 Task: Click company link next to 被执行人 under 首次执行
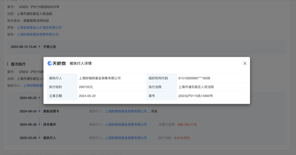[x=33, y=86]
